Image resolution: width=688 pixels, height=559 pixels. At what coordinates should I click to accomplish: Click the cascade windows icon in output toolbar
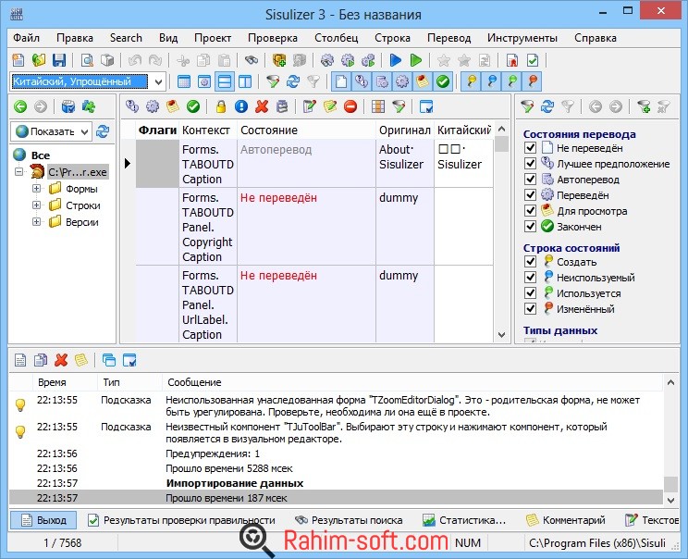[108, 360]
